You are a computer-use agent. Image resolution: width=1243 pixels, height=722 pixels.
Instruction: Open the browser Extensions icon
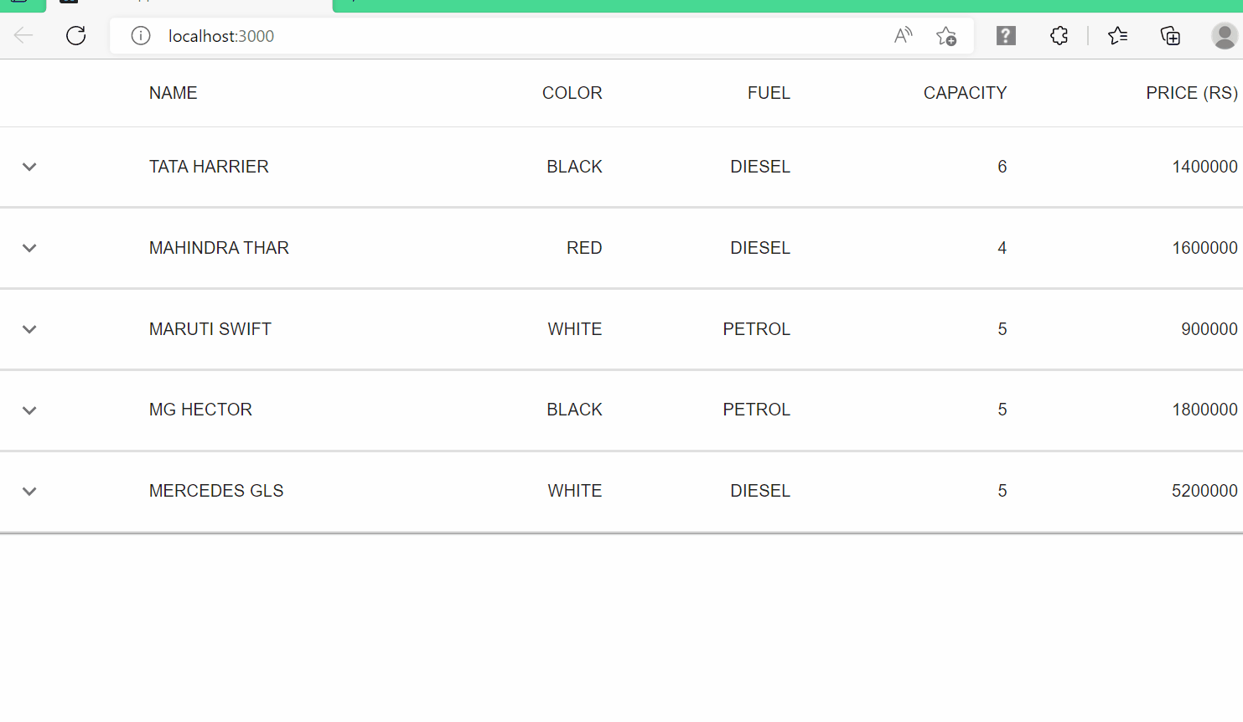tap(1059, 35)
